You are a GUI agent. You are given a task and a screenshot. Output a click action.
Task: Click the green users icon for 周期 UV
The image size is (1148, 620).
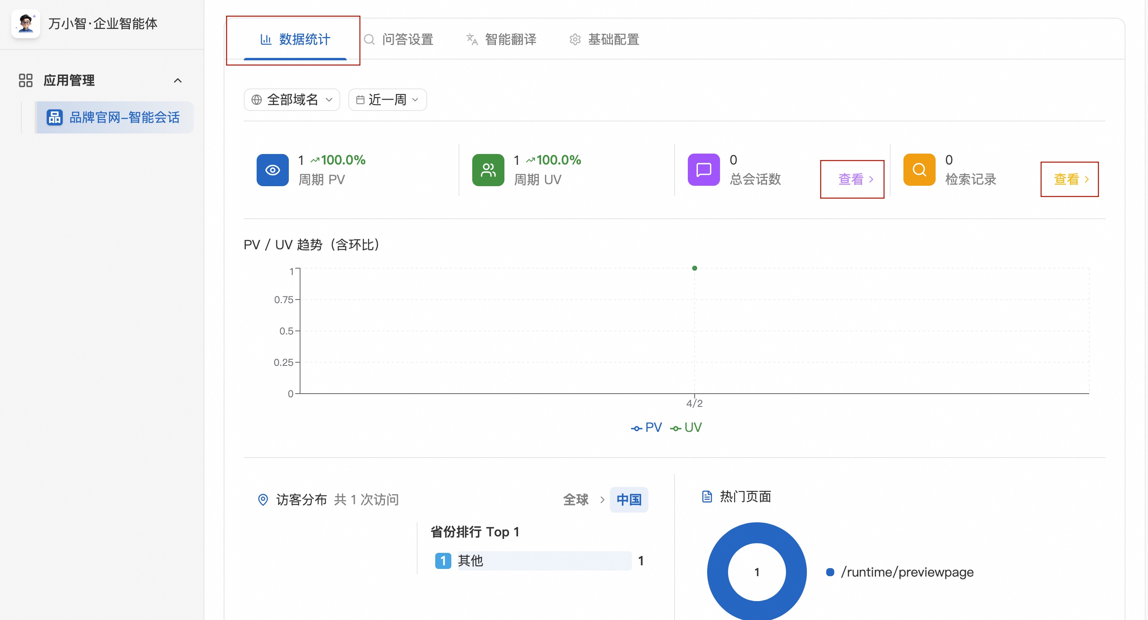click(488, 170)
